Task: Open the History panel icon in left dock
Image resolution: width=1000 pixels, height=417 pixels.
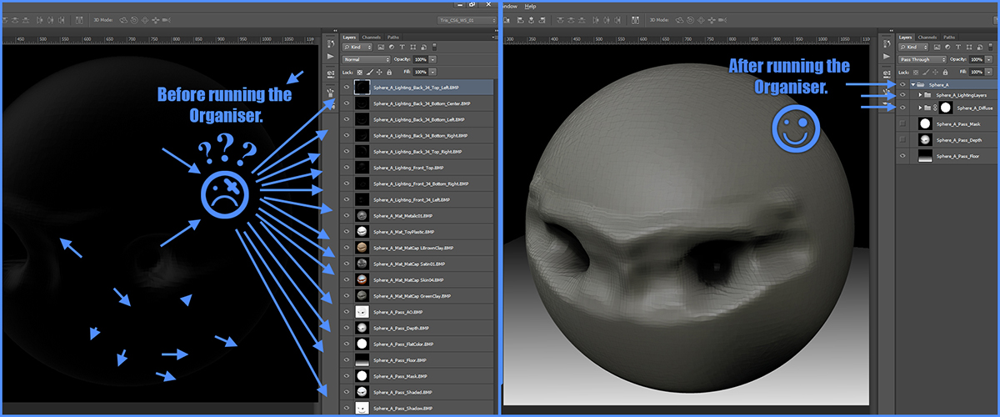Action: [330, 43]
